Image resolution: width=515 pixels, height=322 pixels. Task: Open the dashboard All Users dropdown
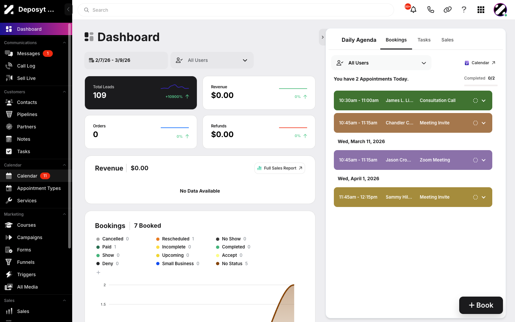click(212, 60)
